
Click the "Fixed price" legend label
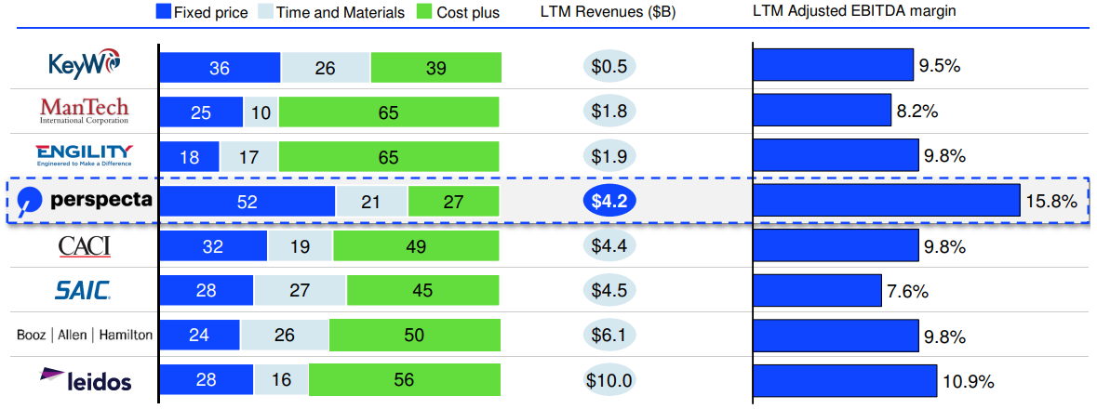[x=210, y=13]
